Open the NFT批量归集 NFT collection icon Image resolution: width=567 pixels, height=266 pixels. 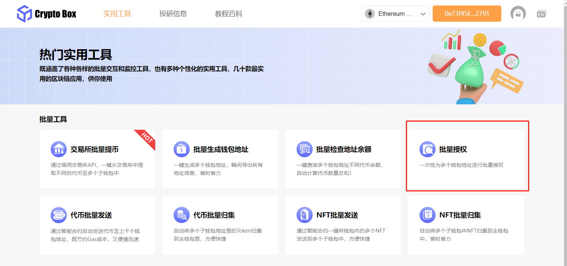pyautogui.click(x=426, y=215)
